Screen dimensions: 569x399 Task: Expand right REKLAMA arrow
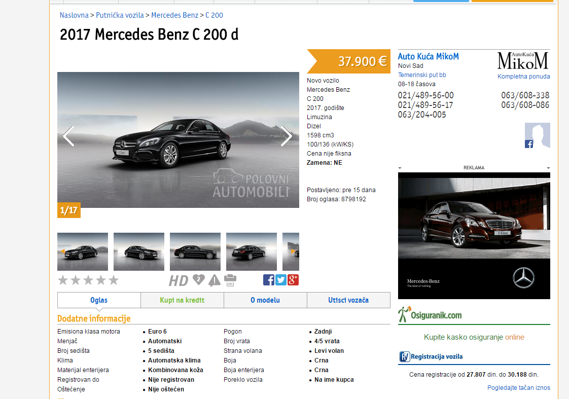tap(548, 168)
